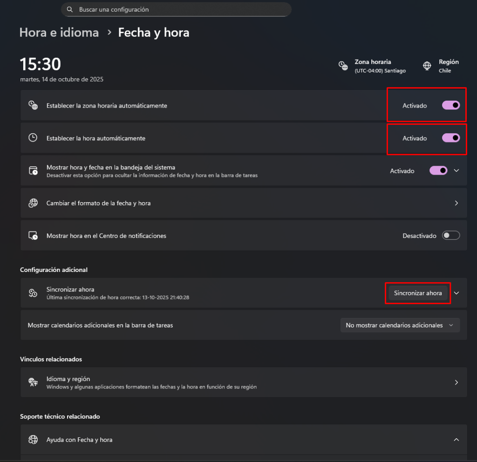The height and width of the screenshot is (462, 477).
Task: Turn off set time automatically switch
Action: 450,138
